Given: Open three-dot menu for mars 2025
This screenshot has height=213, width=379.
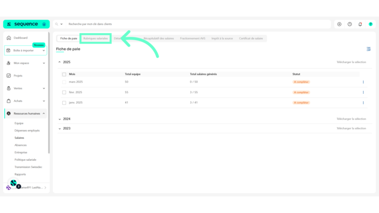Looking at the screenshot, I should (x=363, y=82).
